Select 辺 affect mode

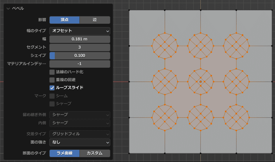click(95, 20)
